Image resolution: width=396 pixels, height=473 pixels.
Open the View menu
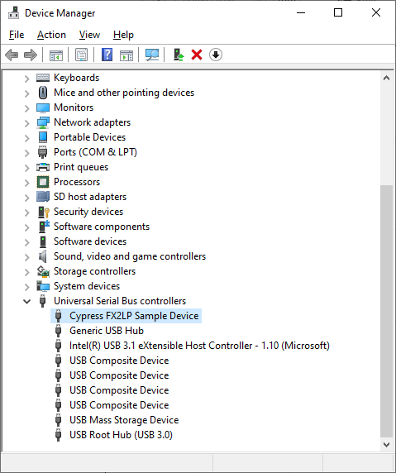[x=89, y=35]
